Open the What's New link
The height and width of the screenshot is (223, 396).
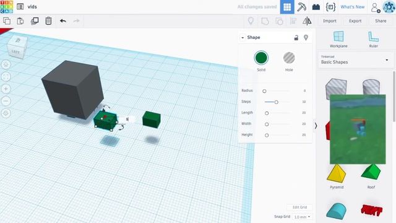tap(352, 7)
